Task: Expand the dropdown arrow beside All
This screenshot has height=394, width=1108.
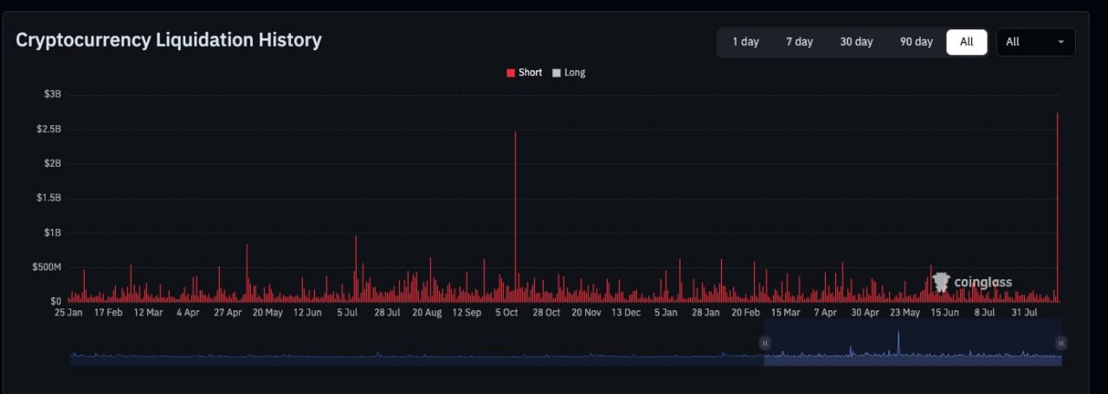Action: point(1061,41)
